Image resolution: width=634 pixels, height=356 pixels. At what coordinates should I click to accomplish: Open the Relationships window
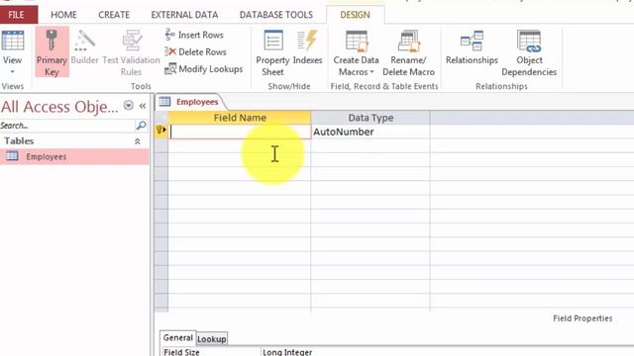472,47
